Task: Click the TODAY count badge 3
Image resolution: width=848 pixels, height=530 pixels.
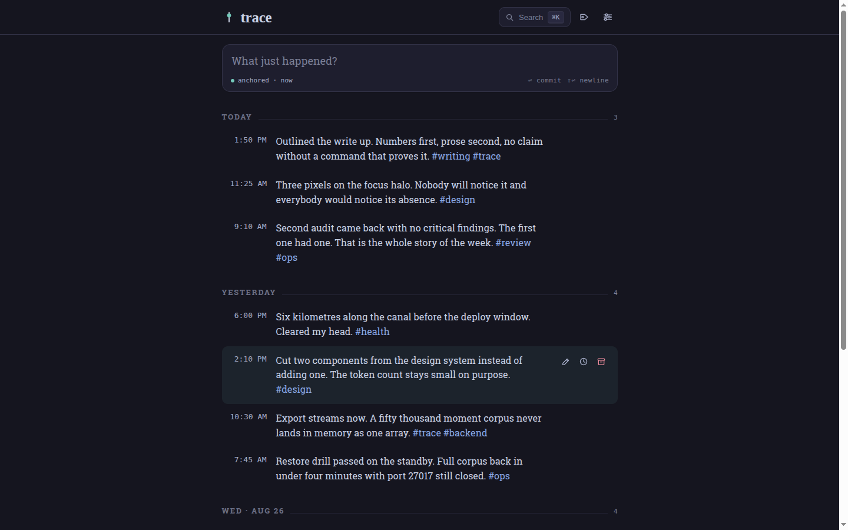Action: (615, 117)
